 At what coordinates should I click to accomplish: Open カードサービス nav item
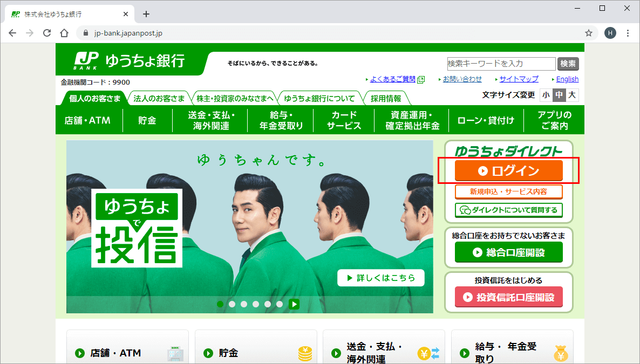click(344, 120)
